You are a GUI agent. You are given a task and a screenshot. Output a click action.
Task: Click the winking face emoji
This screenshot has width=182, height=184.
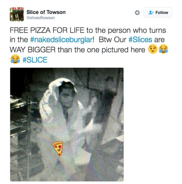(x=153, y=49)
